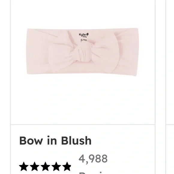This screenshot has width=174, height=174.
Task: Open the partially visible Reviews link
Action: [93, 173]
